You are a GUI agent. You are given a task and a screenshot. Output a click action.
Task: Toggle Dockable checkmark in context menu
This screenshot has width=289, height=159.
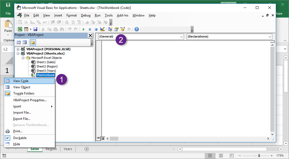click(8, 138)
